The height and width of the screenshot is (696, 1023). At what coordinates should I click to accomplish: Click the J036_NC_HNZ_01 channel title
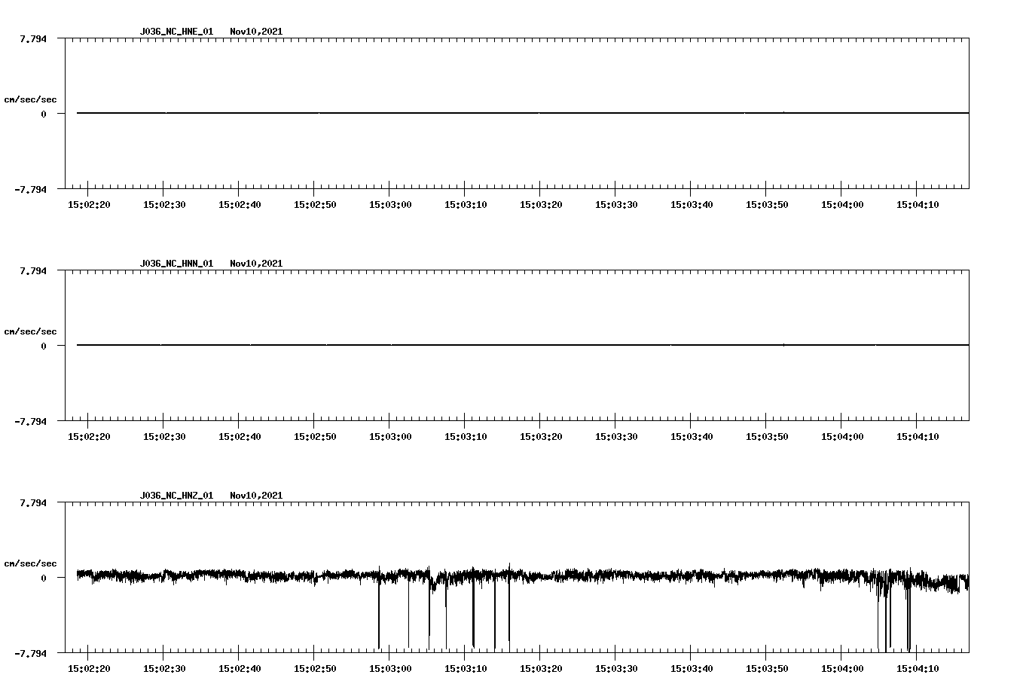click(x=176, y=496)
